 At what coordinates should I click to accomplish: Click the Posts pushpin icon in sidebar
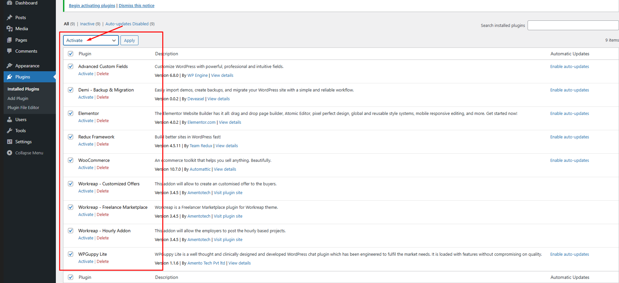pyautogui.click(x=10, y=17)
